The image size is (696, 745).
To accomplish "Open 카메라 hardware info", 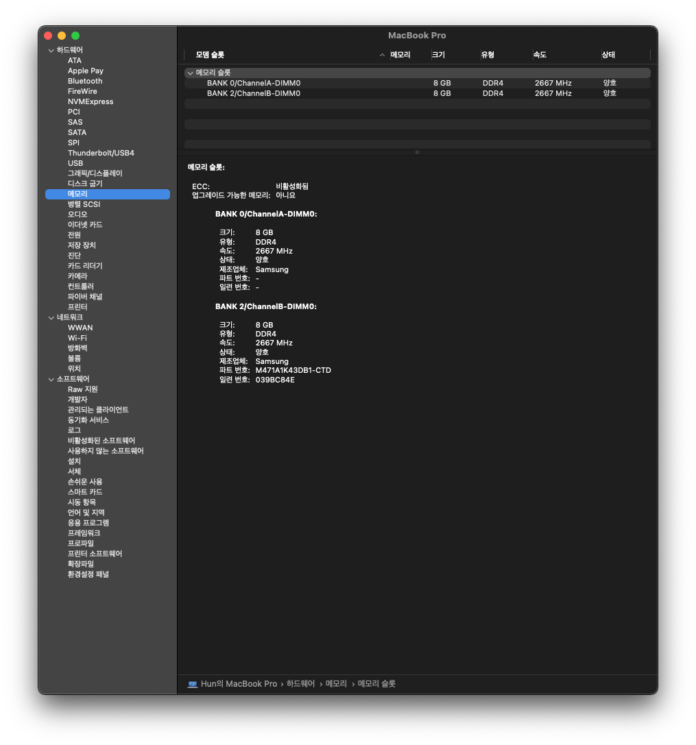I will click(x=77, y=276).
